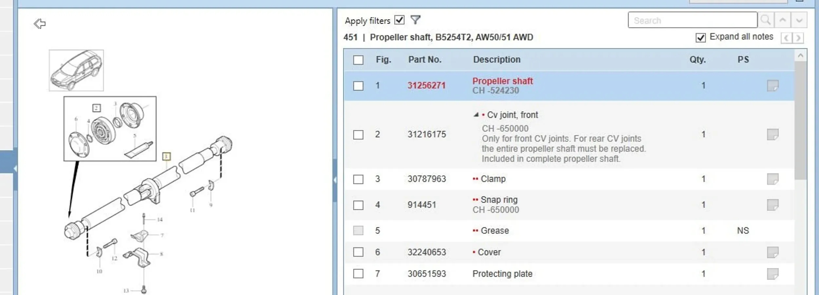
Task: Click the Snap ring description text
Action: point(499,200)
